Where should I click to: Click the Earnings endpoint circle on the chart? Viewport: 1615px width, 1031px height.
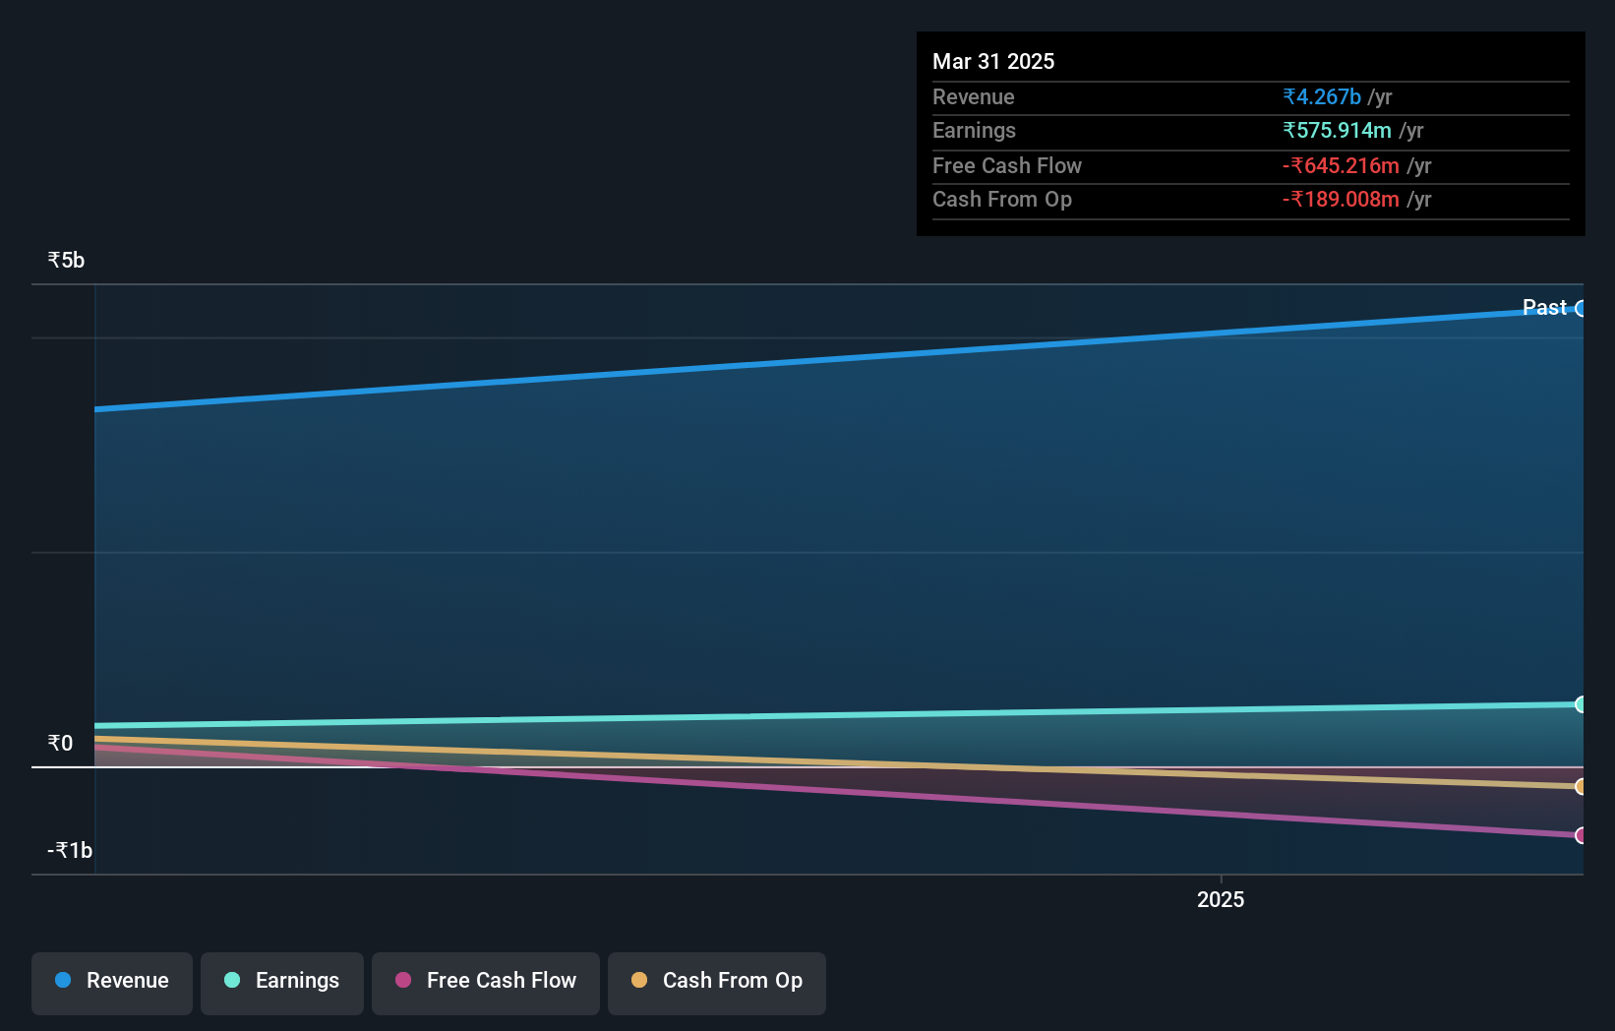tap(1580, 703)
